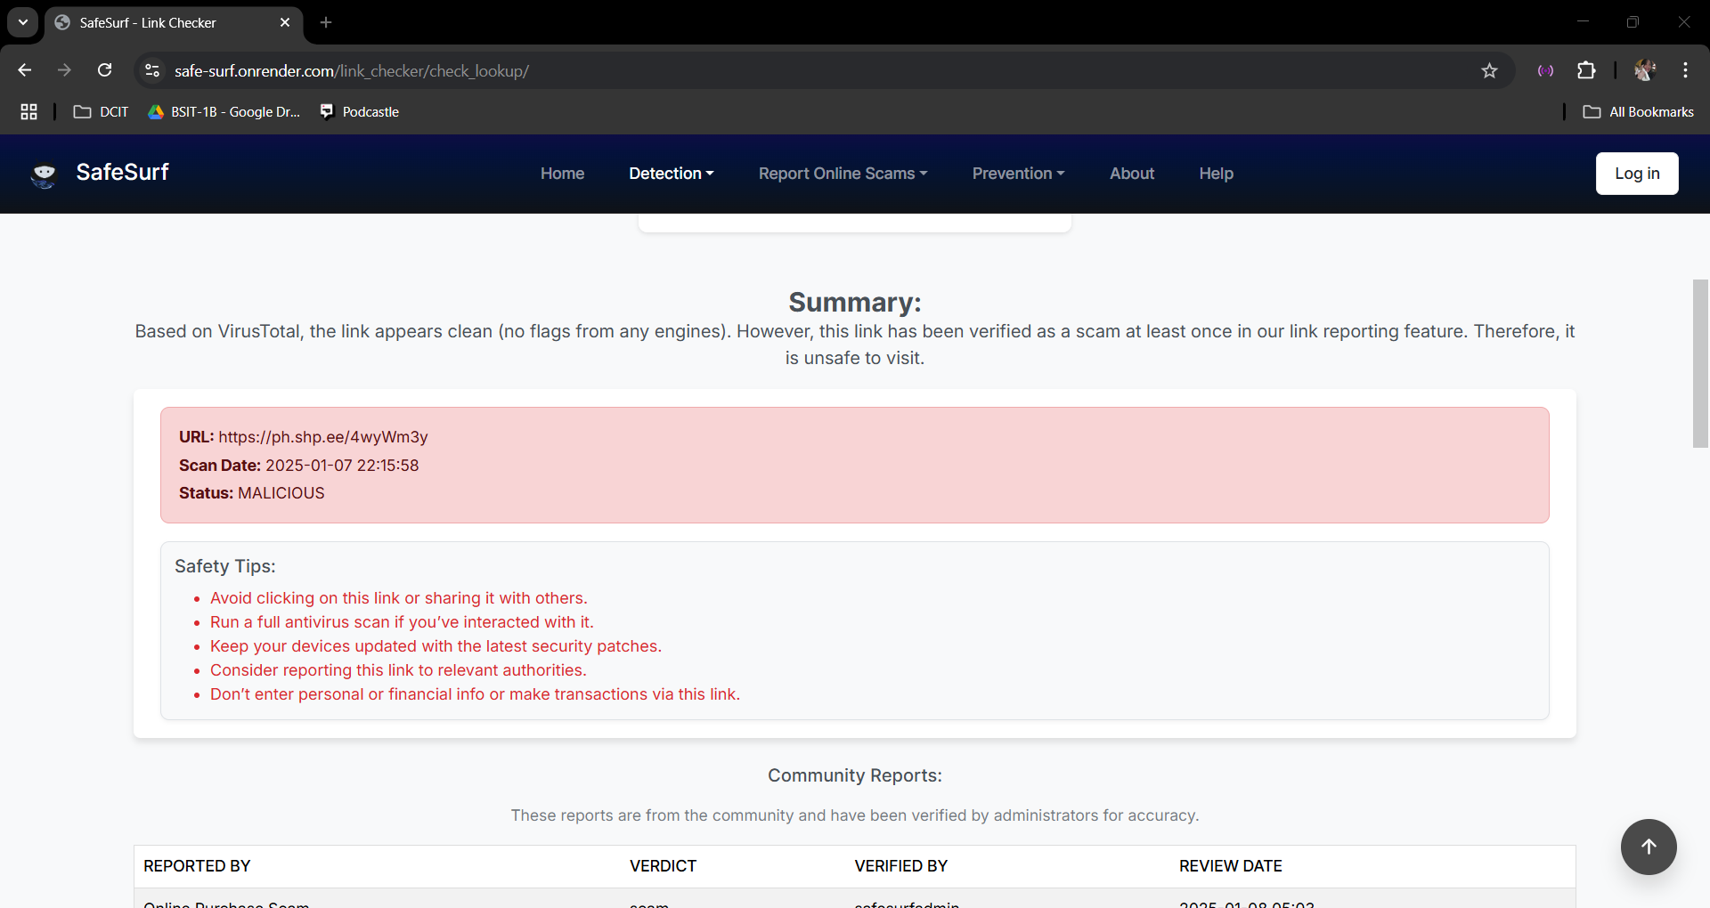
Task: Click the REVIEW DATE column header
Action: point(1231,866)
